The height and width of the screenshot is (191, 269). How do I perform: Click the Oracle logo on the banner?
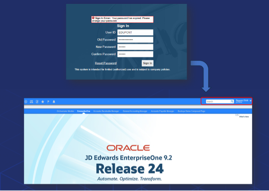point(128,148)
